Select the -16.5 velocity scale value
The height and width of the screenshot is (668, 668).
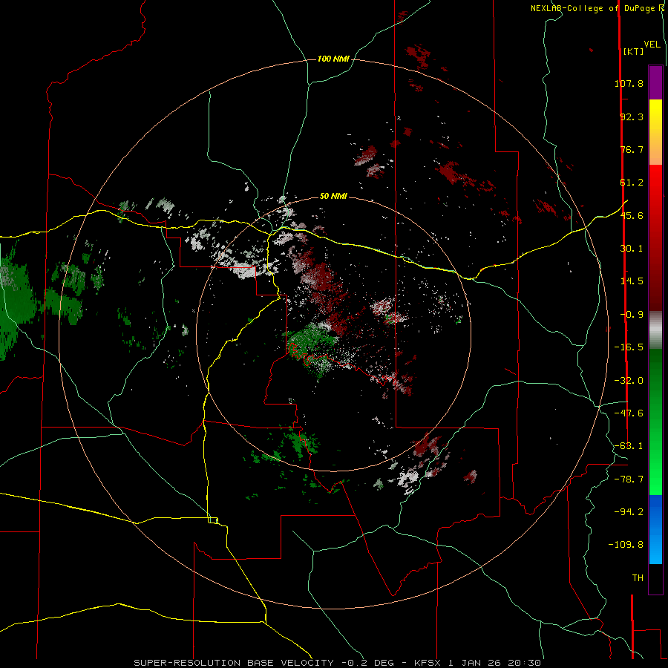click(x=629, y=347)
